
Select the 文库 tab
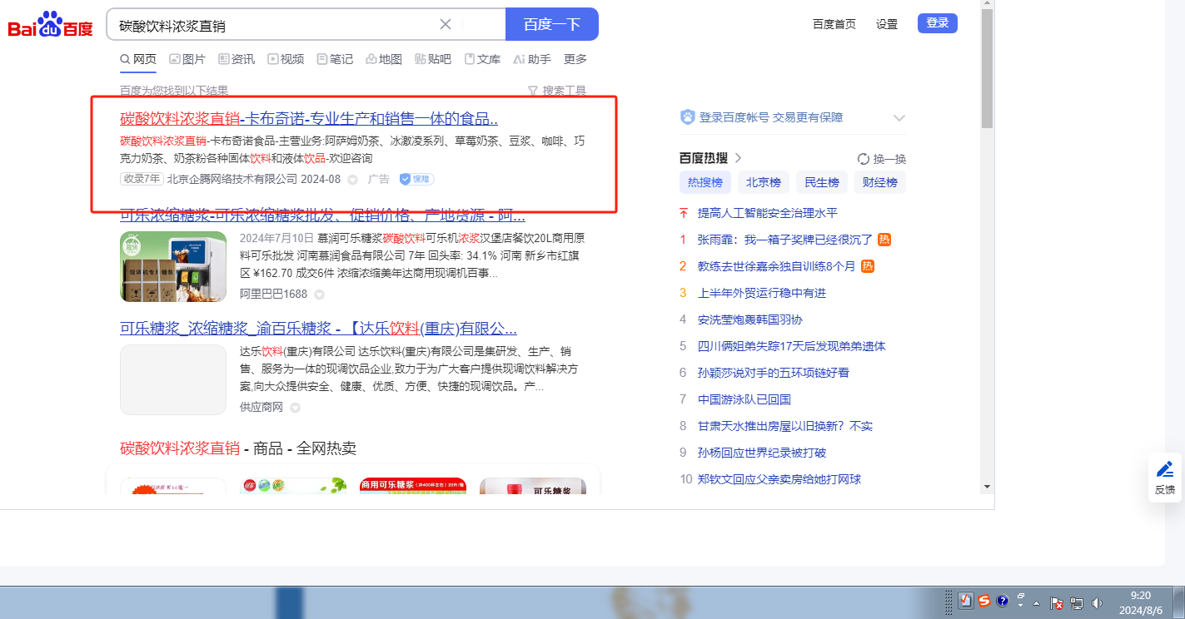point(482,59)
